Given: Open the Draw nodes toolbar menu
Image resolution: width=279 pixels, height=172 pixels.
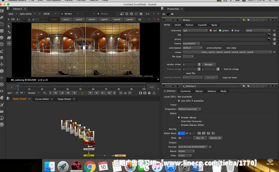Looking at the screenshot, I should point(2,17).
